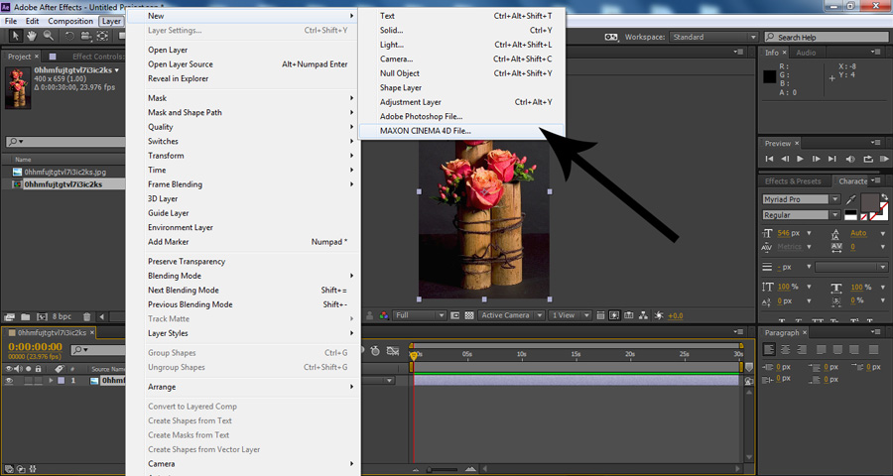Click the region of interest icon in viewer
This screenshot has width=893, height=476.
pyautogui.click(x=455, y=315)
